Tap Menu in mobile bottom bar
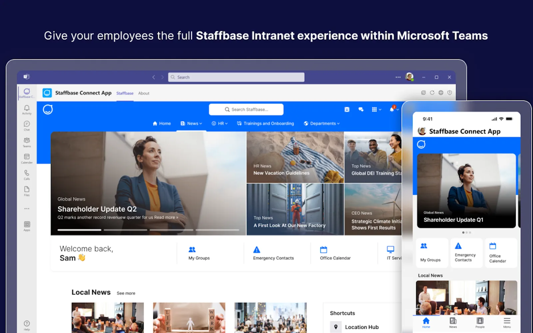The height and width of the screenshot is (333, 533). tap(507, 323)
